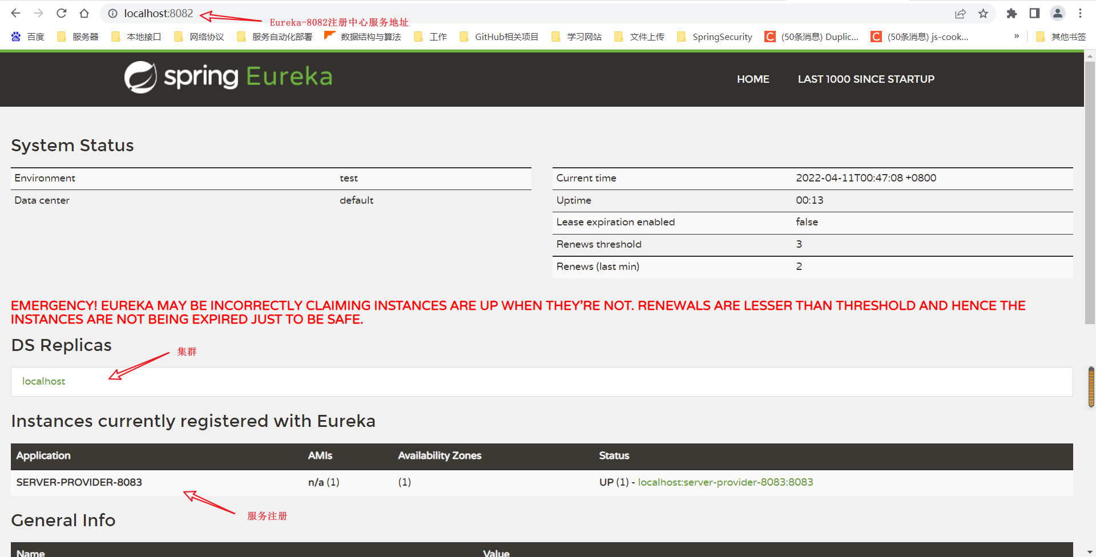This screenshot has height=557, width=1096.
Task: Click the Availability Zones column header
Action: 440,455
